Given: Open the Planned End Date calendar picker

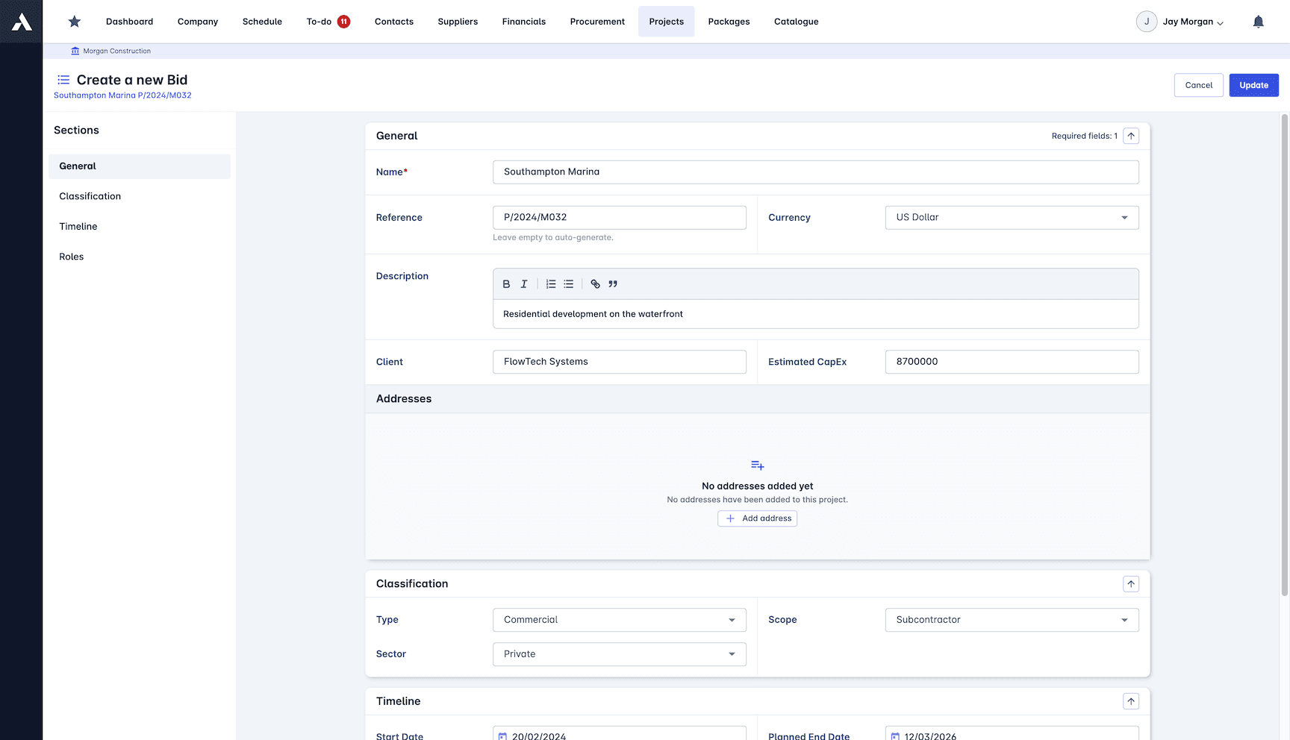Looking at the screenshot, I should [x=894, y=734].
